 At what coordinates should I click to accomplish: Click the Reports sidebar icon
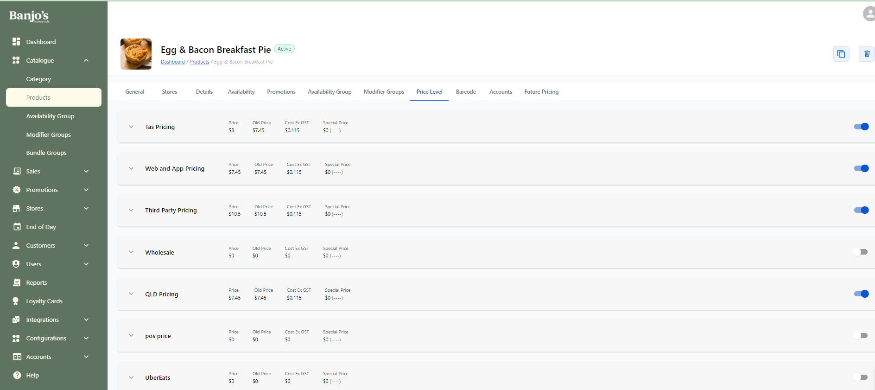[x=17, y=282]
